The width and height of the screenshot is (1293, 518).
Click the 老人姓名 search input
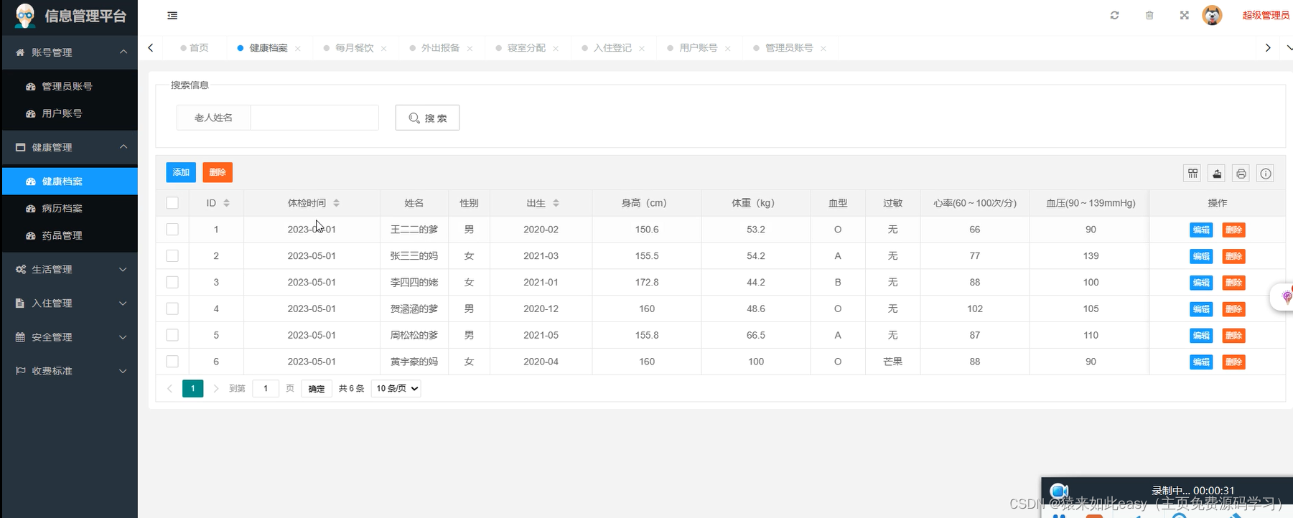(314, 118)
